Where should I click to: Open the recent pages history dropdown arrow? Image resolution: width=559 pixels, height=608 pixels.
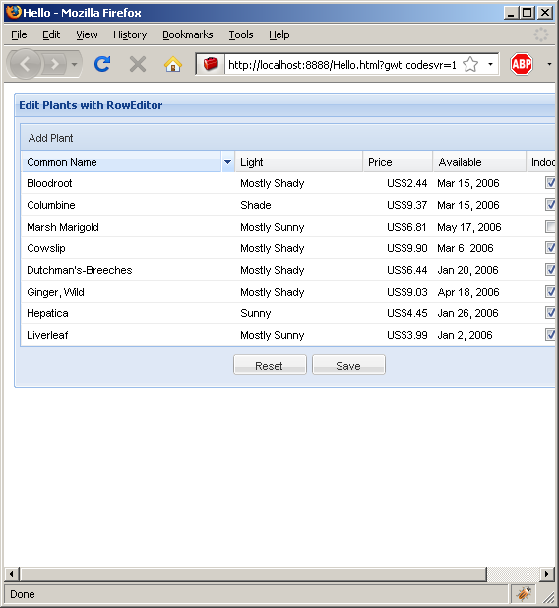pyautogui.click(x=74, y=64)
